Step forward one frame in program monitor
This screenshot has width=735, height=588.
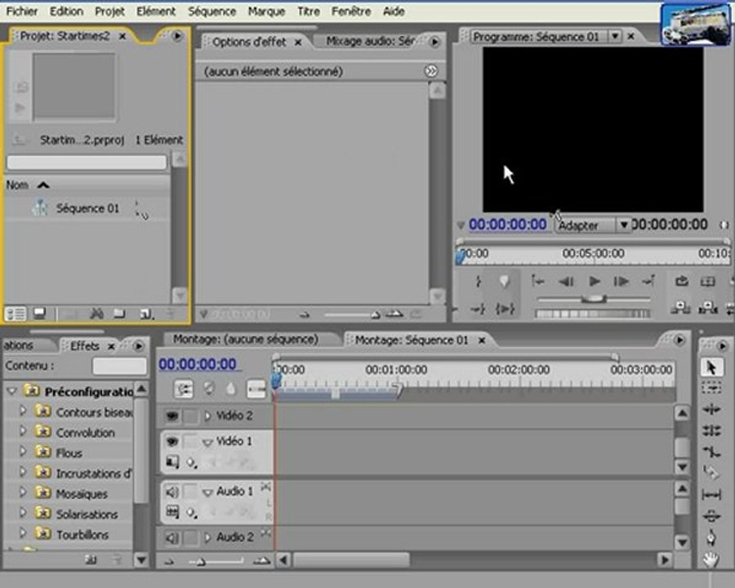(x=621, y=281)
